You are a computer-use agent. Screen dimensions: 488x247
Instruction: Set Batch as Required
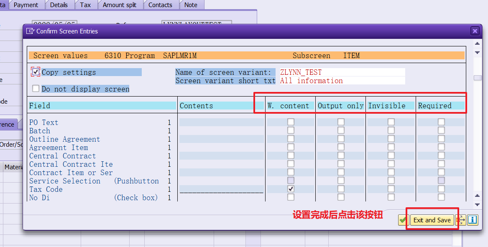tap(441, 130)
